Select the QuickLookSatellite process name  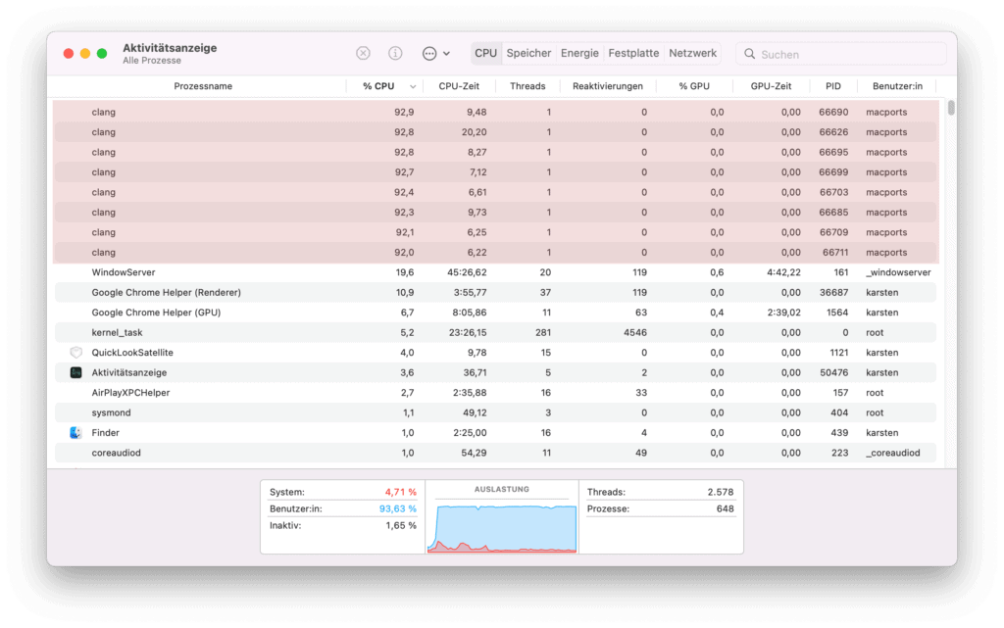click(x=132, y=353)
